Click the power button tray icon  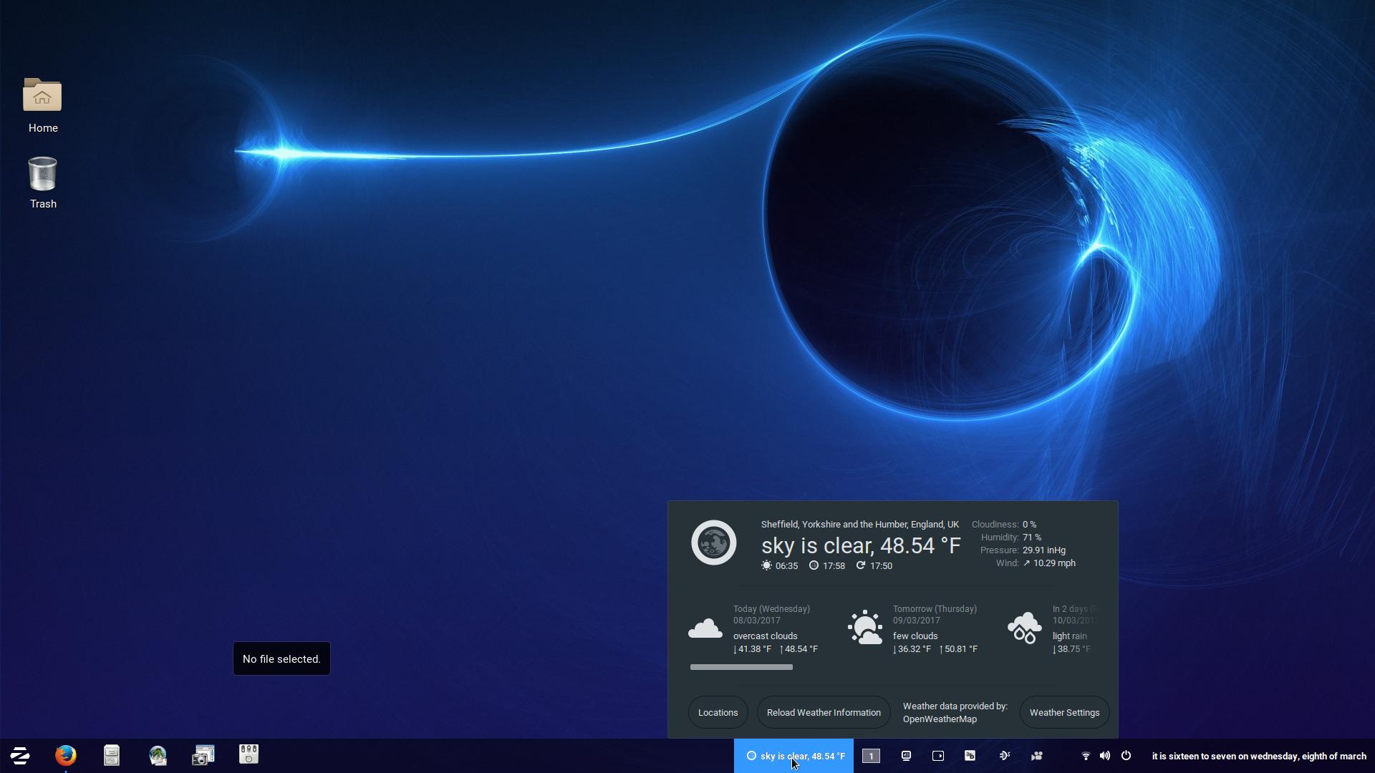pyautogui.click(x=1126, y=756)
